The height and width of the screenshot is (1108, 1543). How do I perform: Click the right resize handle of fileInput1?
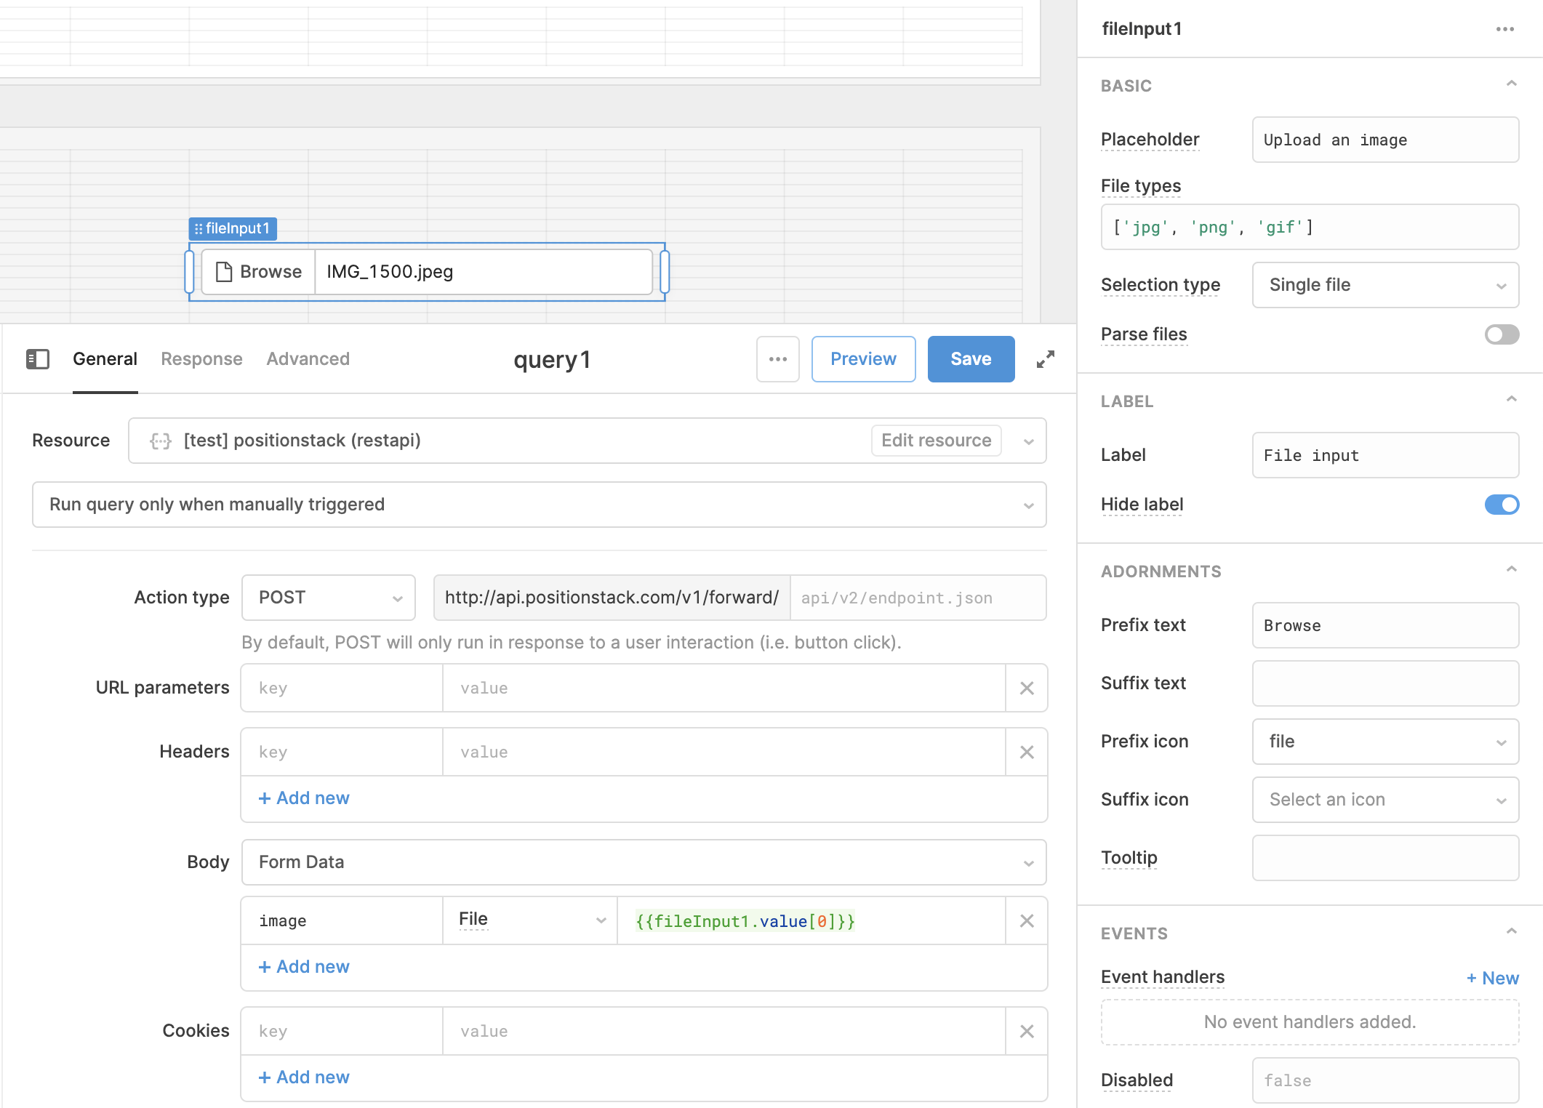665,272
